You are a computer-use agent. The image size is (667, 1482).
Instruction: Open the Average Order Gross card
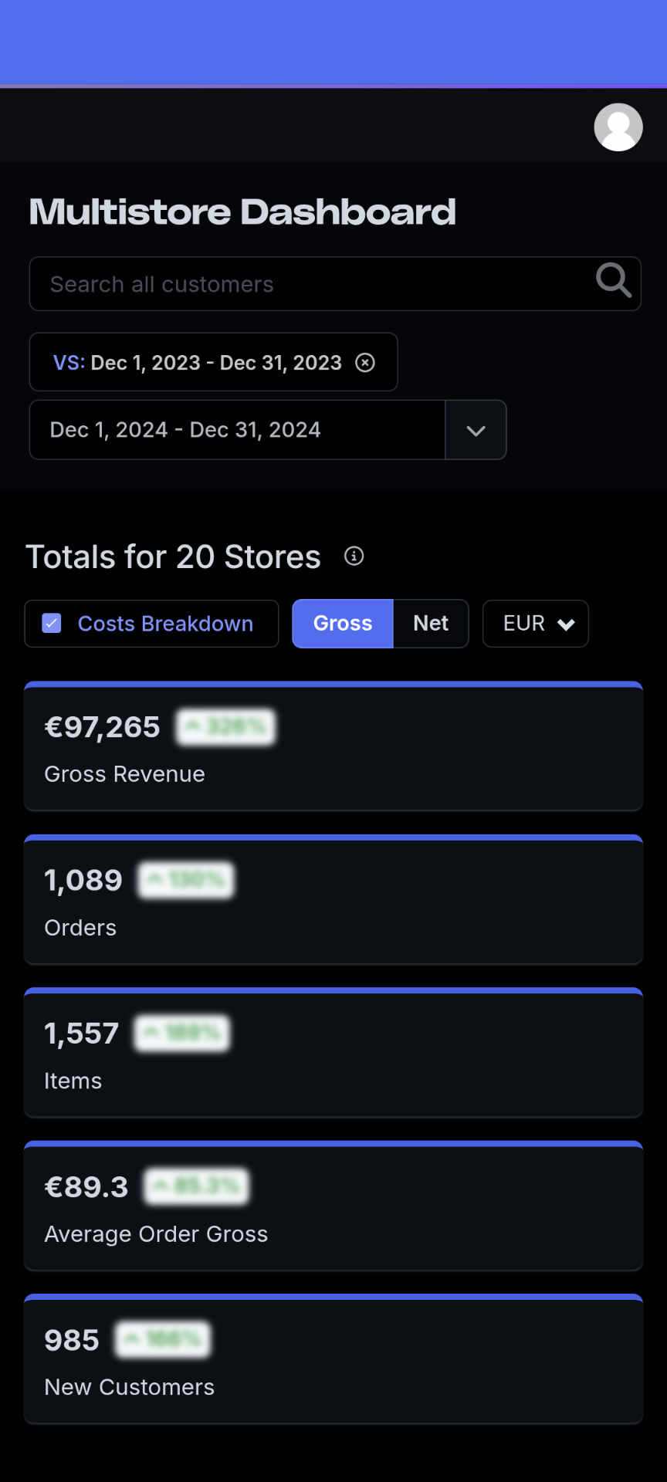pos(333,1207)
